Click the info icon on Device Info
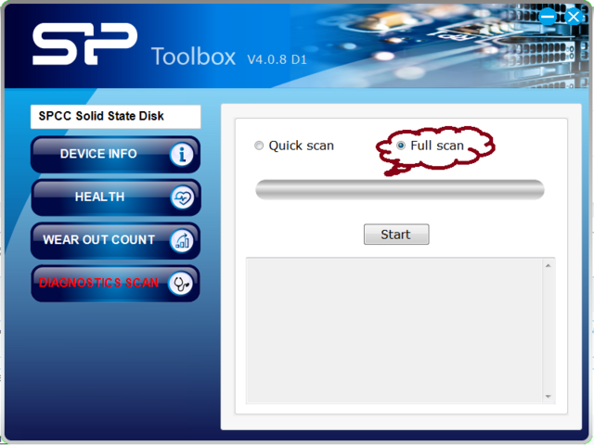The image size is (594, 445). pyautogui.click(x=182, y=155)
